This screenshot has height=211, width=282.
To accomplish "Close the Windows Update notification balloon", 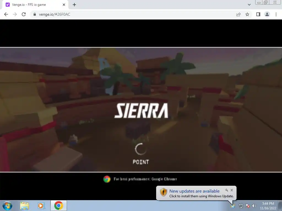I will (x=232, y=190).
